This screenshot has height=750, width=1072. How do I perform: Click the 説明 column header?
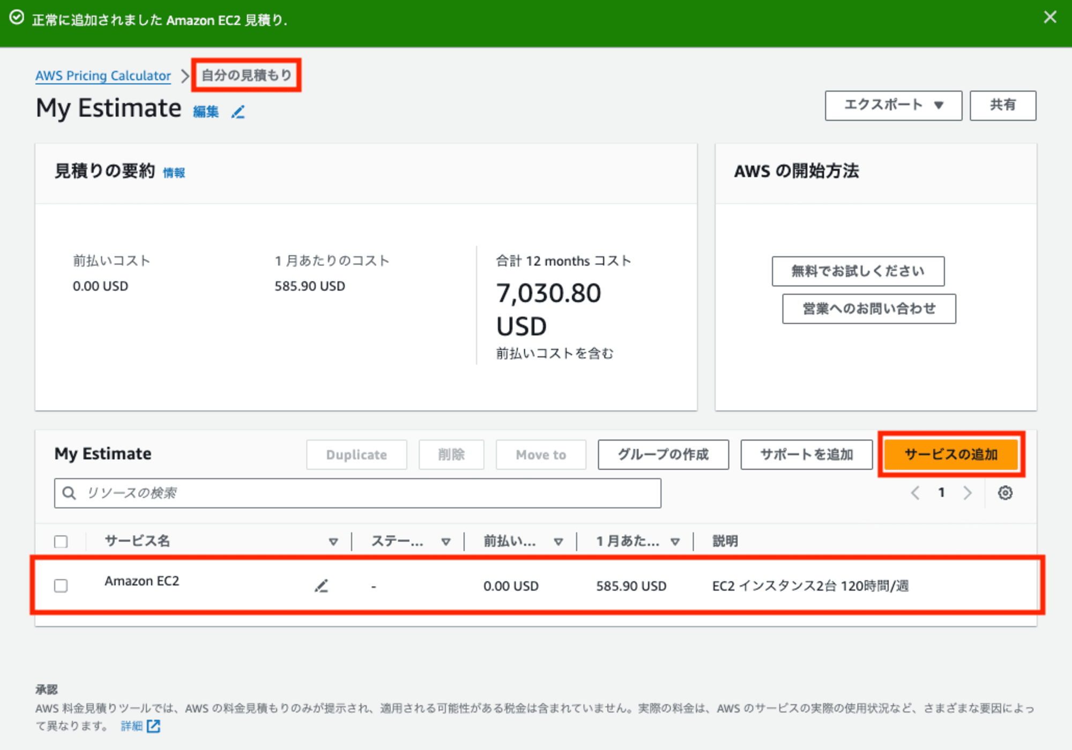click(x=725, y=541)
